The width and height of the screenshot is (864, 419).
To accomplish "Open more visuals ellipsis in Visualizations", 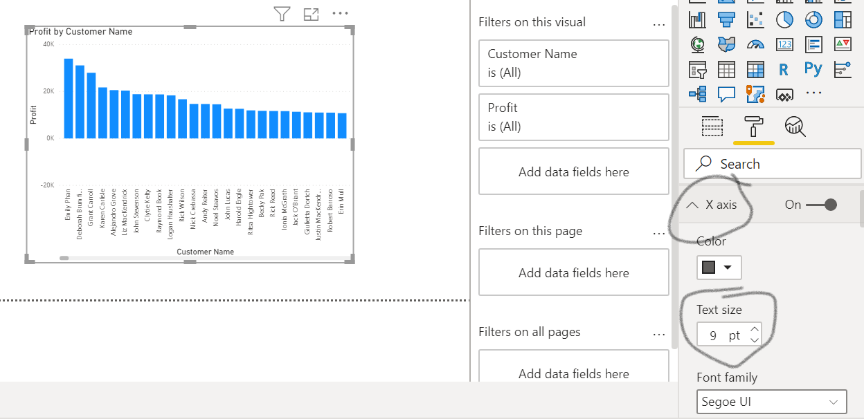I will tap(813, 93).
